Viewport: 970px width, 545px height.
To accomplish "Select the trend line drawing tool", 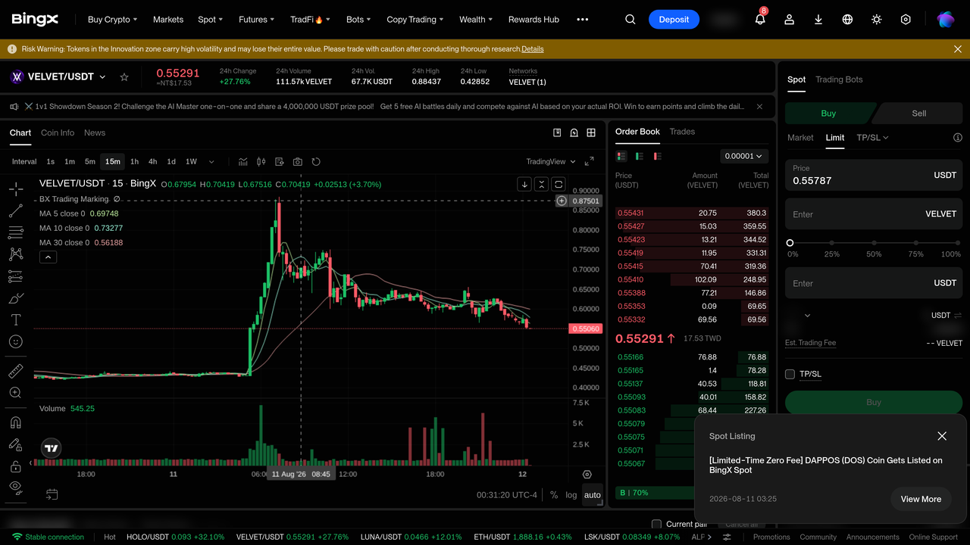I will (x=16, y=211).
